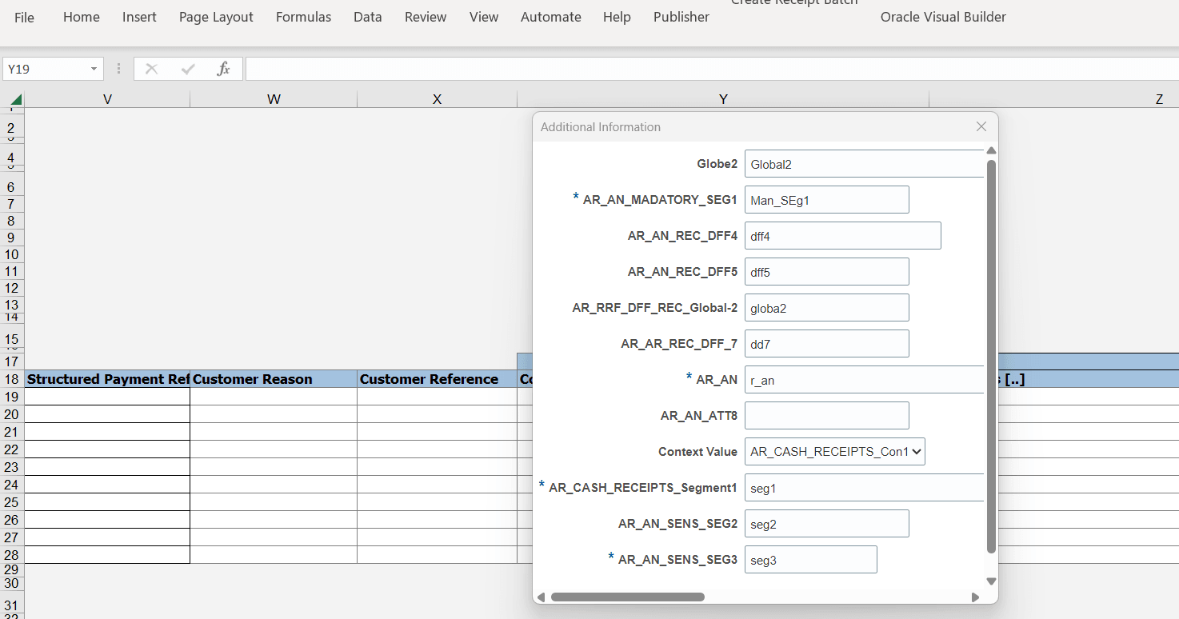Open the Formulas ribbon tab
This screenshot has height=619, width=1179.
[303, 17]
